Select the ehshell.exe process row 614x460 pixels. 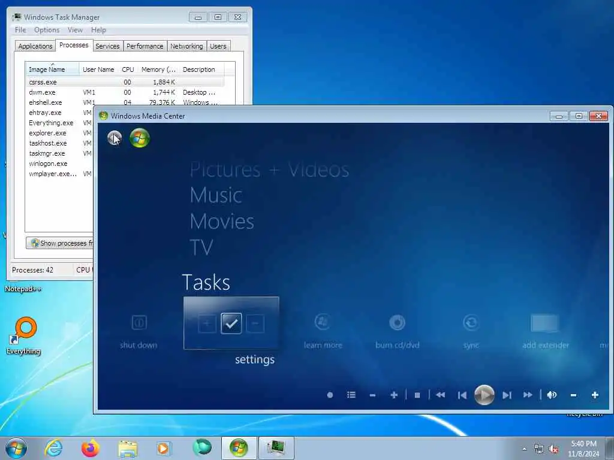pyautogui.click(x=125, y=102)
